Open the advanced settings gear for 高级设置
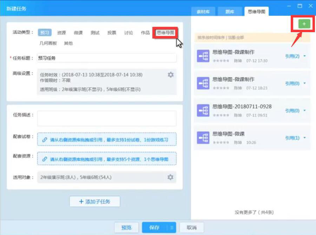Image resolution: width=316 pixels, height=235 pixels. tap(171, 74)
